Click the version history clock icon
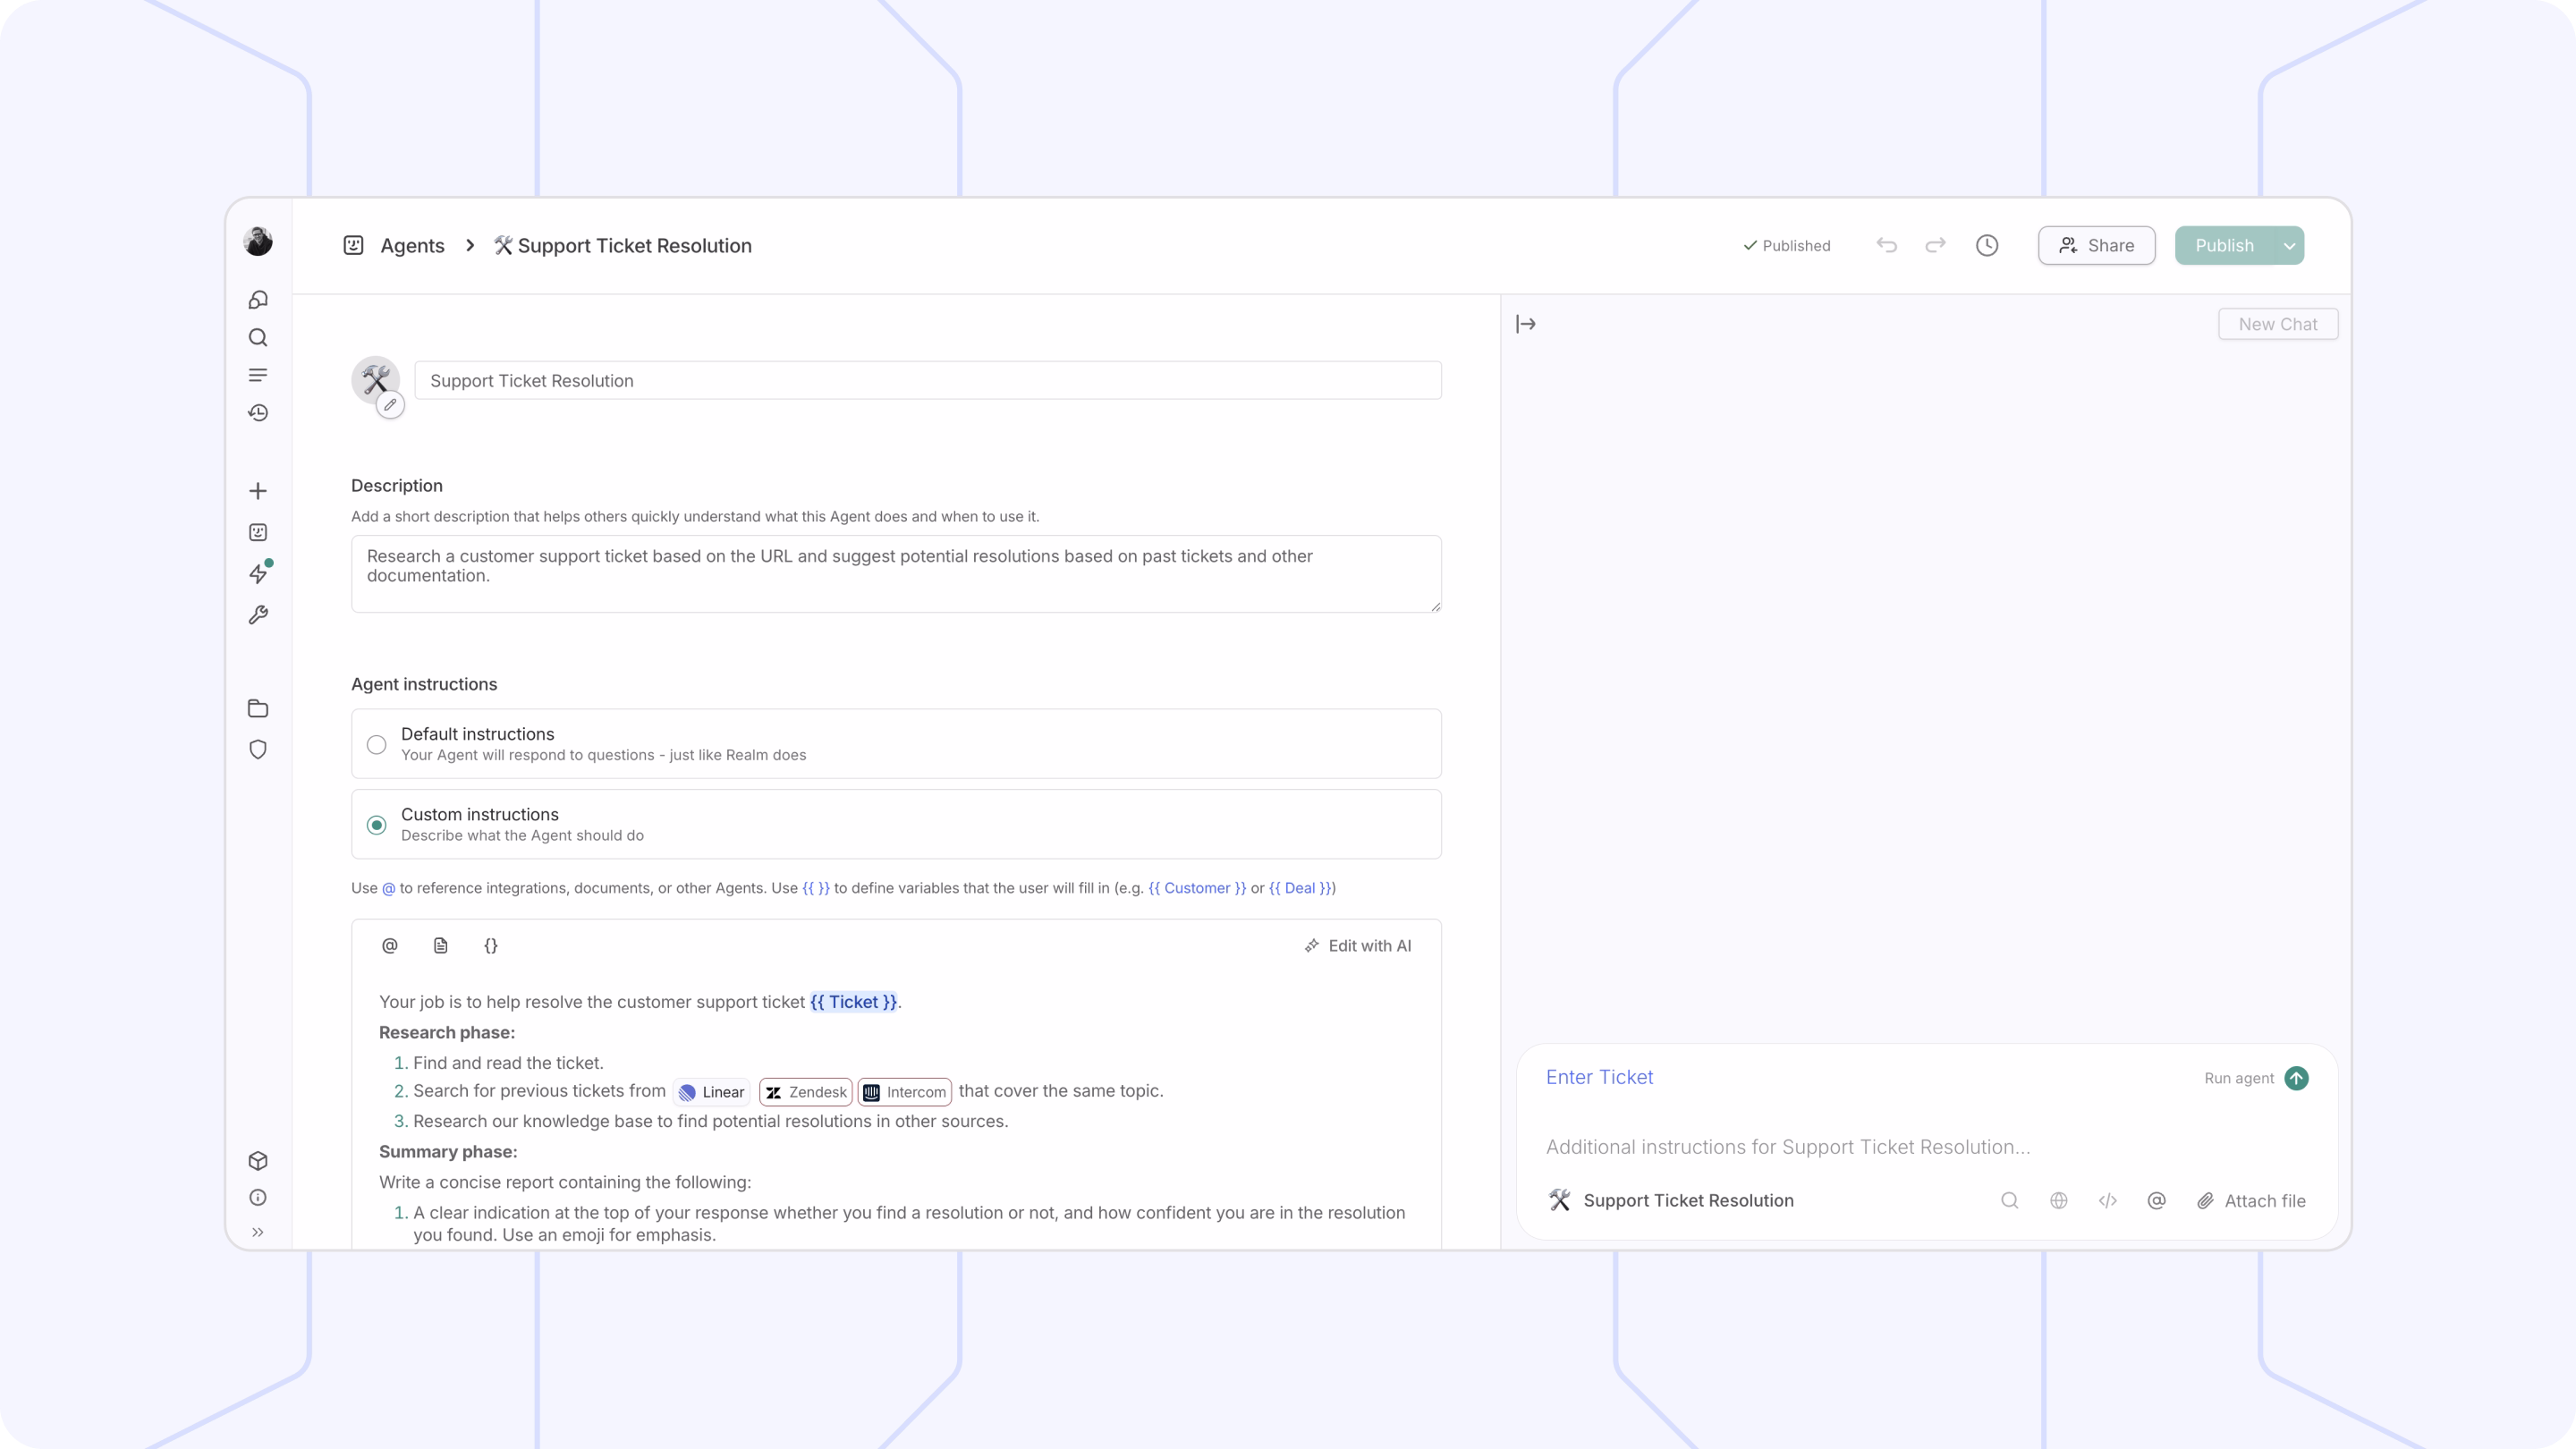This screenshot has width=2576, height=1449. click(x=1986, y=246)
